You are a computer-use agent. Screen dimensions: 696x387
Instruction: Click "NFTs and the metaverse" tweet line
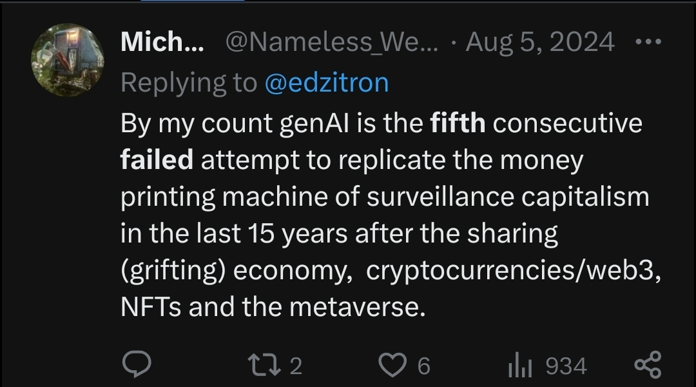pos(273,308)
